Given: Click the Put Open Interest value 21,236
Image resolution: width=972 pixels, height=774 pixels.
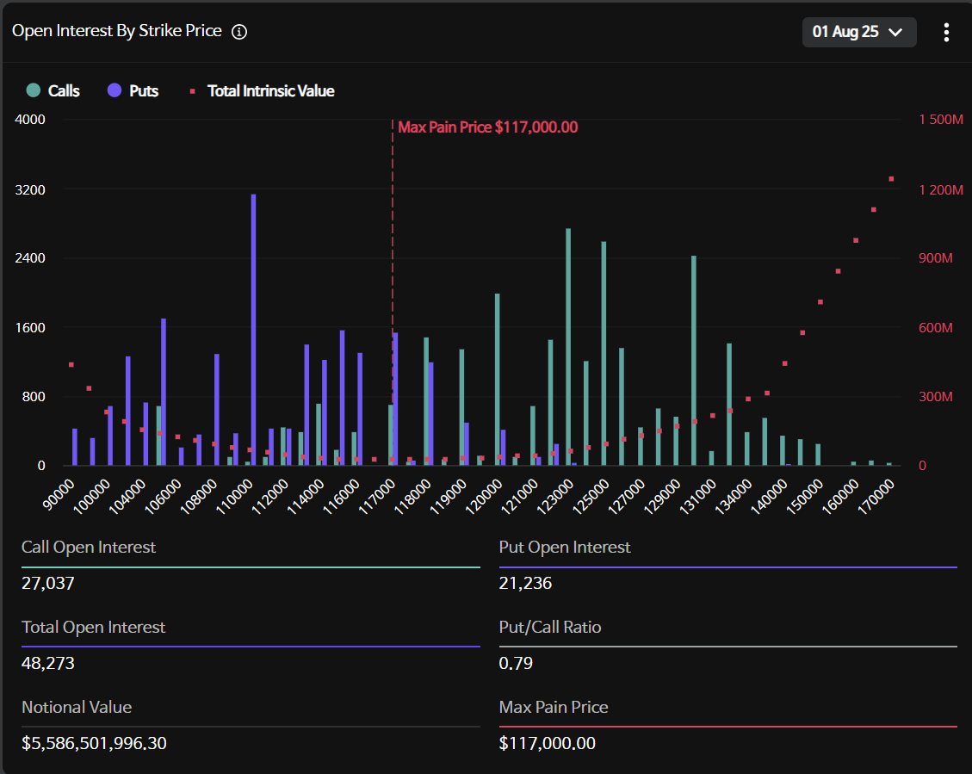Looking at the screenshot, I should 525,584.
